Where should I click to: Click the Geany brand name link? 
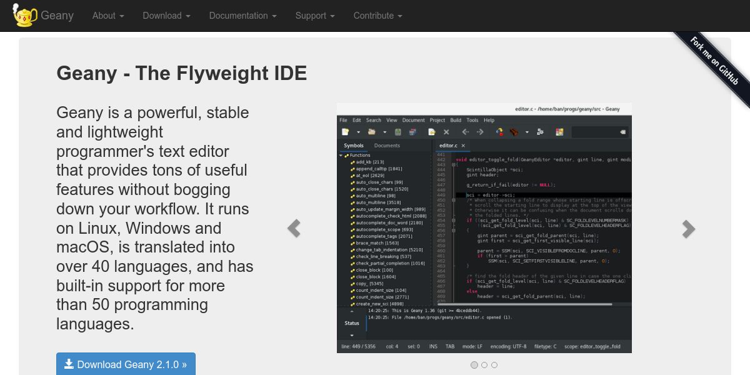tap(57, 16)
